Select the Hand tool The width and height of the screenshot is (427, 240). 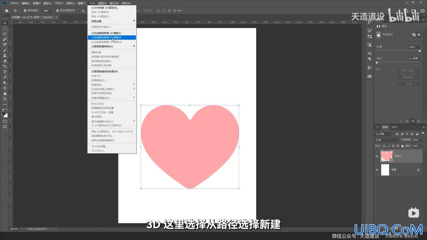[x=5, y=94]
